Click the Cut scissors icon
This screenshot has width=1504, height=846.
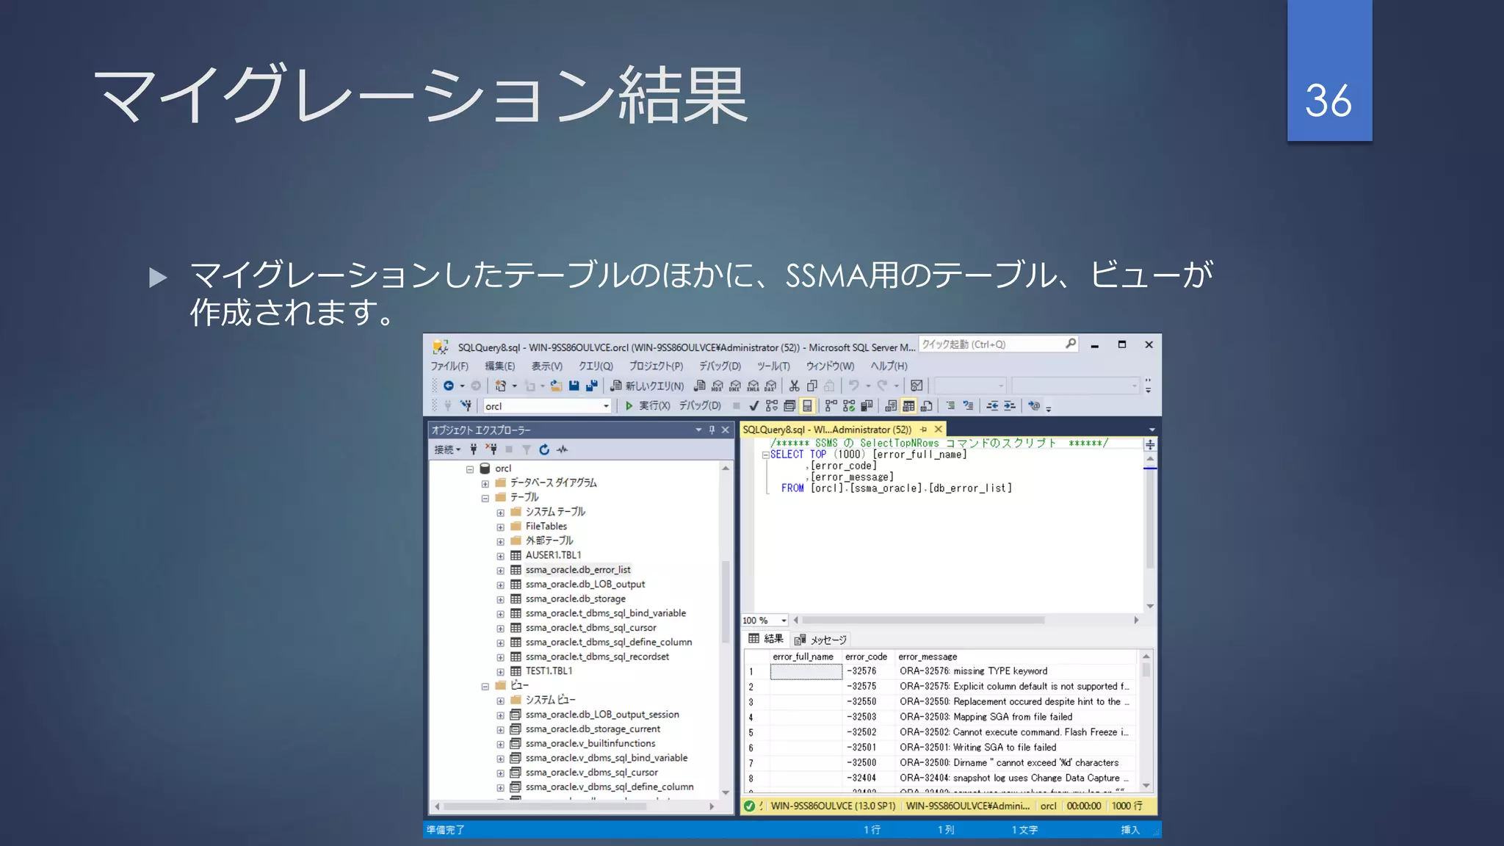coord(794,386)
